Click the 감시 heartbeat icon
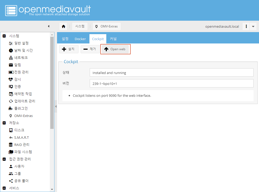This screenshot has height=192, width=259. [x=11, y=79]
